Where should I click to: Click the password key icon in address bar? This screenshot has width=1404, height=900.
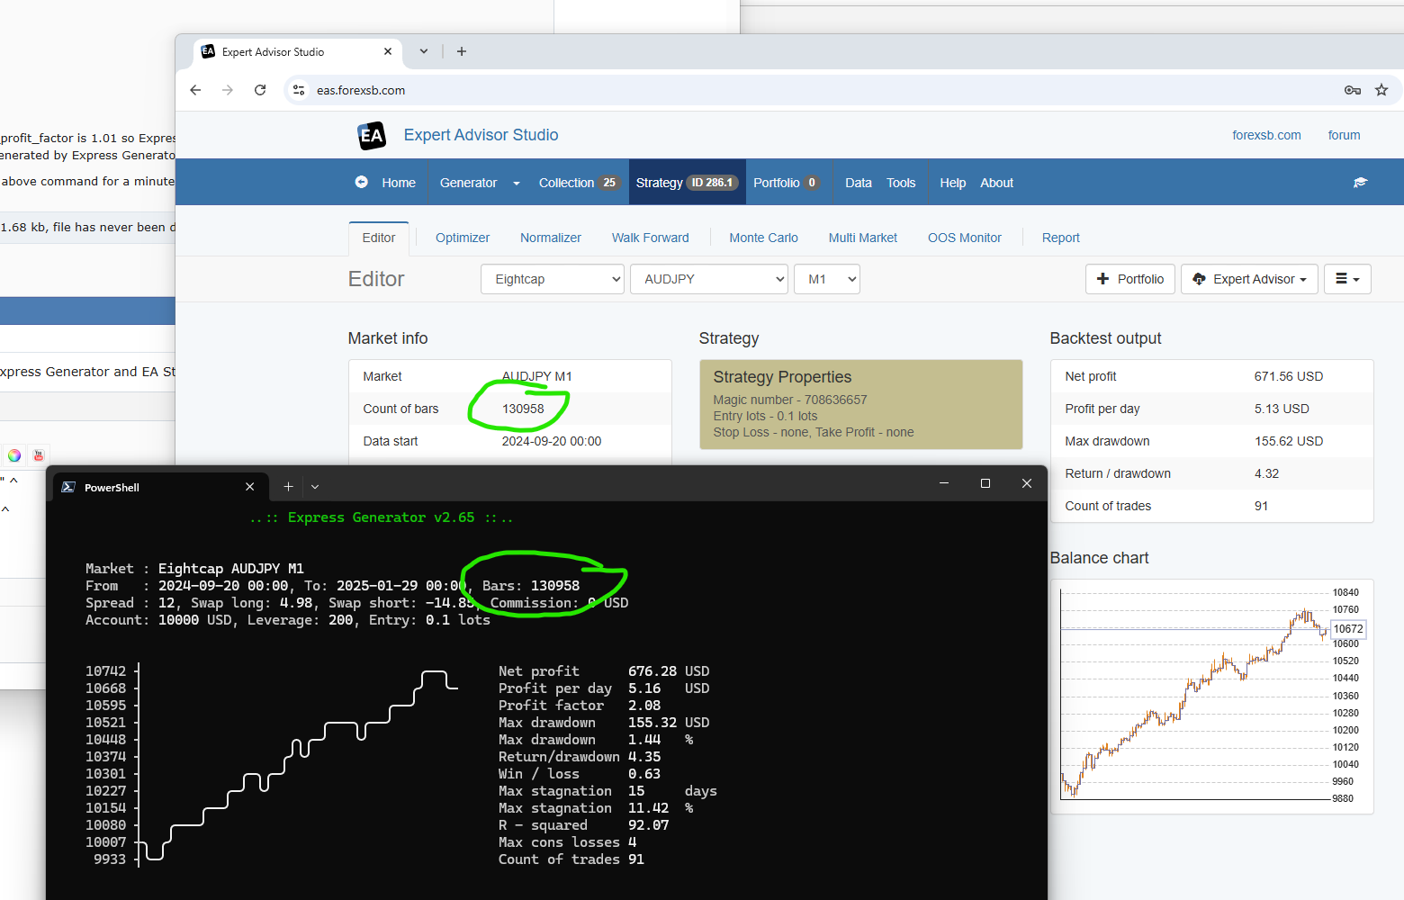pos(1352,90)
